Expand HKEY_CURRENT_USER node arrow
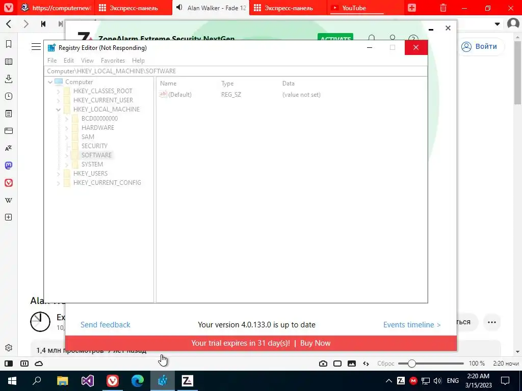This screenshot has width=522, height=391. pyautogui.click(x=58, y=100)
